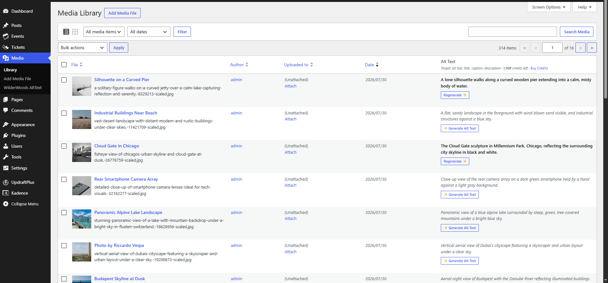The image size is (608, 283).
Task: Attach the Cloud Gate in Chicago file
Action: point(290,152)
